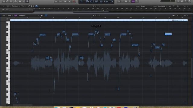
Task: Start recording with the red Record button
Action: click(74, 1)
